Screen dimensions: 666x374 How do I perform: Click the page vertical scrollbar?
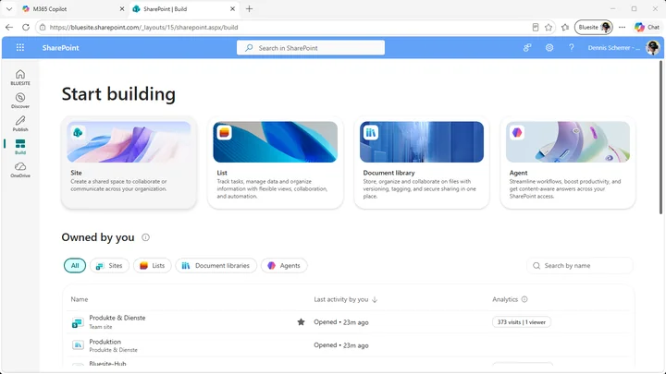660,138
